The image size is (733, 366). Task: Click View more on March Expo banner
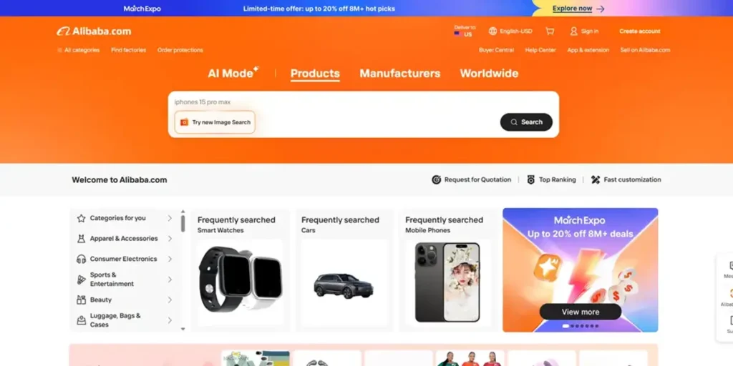pyautogui.click(x=580, y=312)
